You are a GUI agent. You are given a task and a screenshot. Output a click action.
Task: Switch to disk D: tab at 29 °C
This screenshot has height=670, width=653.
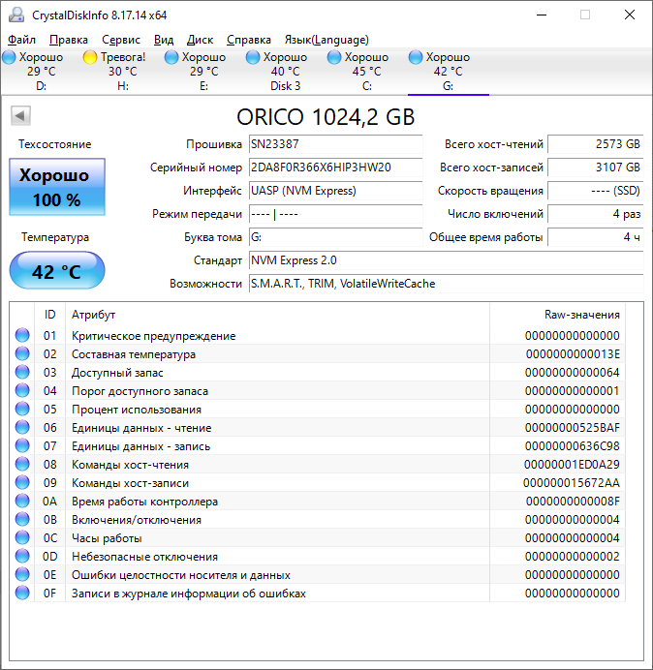point(41,72)
